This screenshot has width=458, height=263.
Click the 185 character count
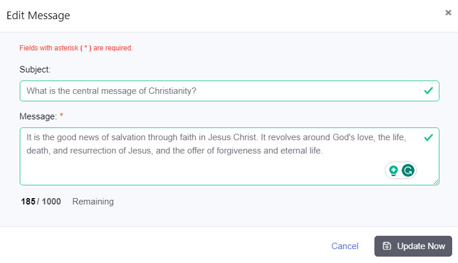click(28, 202)
